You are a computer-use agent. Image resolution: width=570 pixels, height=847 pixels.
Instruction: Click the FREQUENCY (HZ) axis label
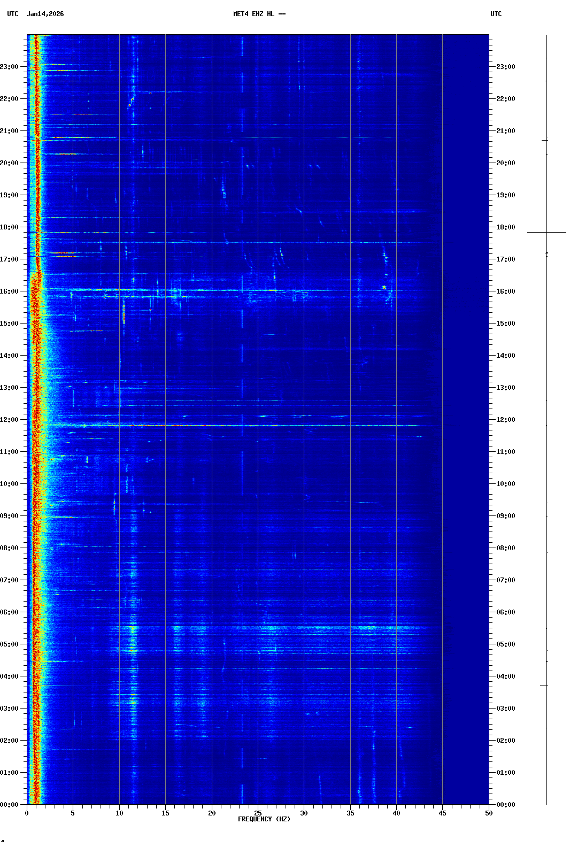click(x=264, y=819)
